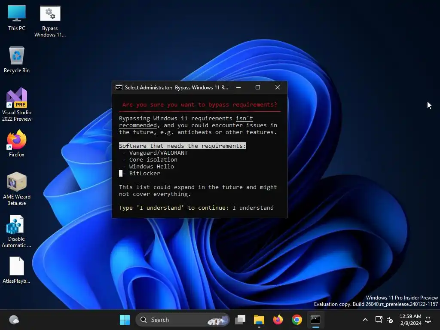Click the 'Vanguard/VALORANT' line

point(158,153)
